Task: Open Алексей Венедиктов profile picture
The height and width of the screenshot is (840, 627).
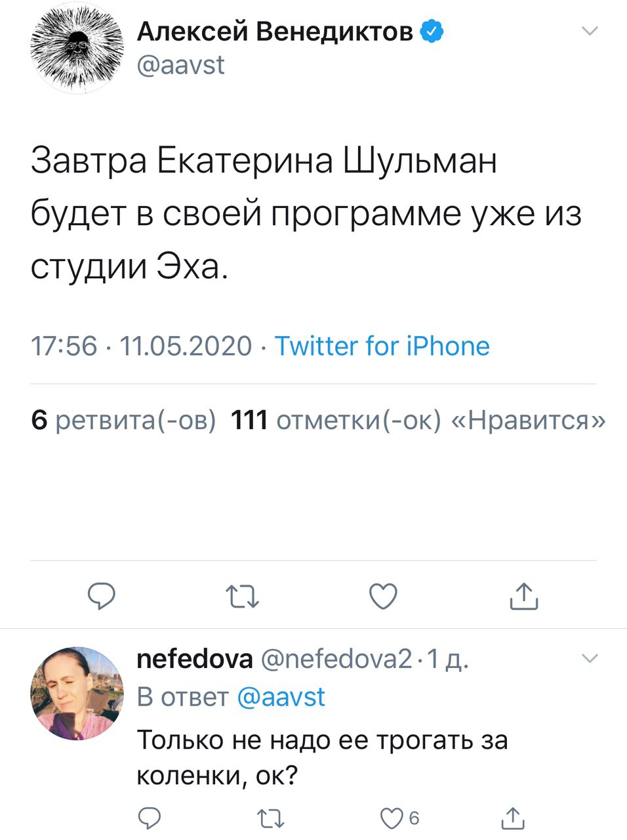Action: click(77, 49)
